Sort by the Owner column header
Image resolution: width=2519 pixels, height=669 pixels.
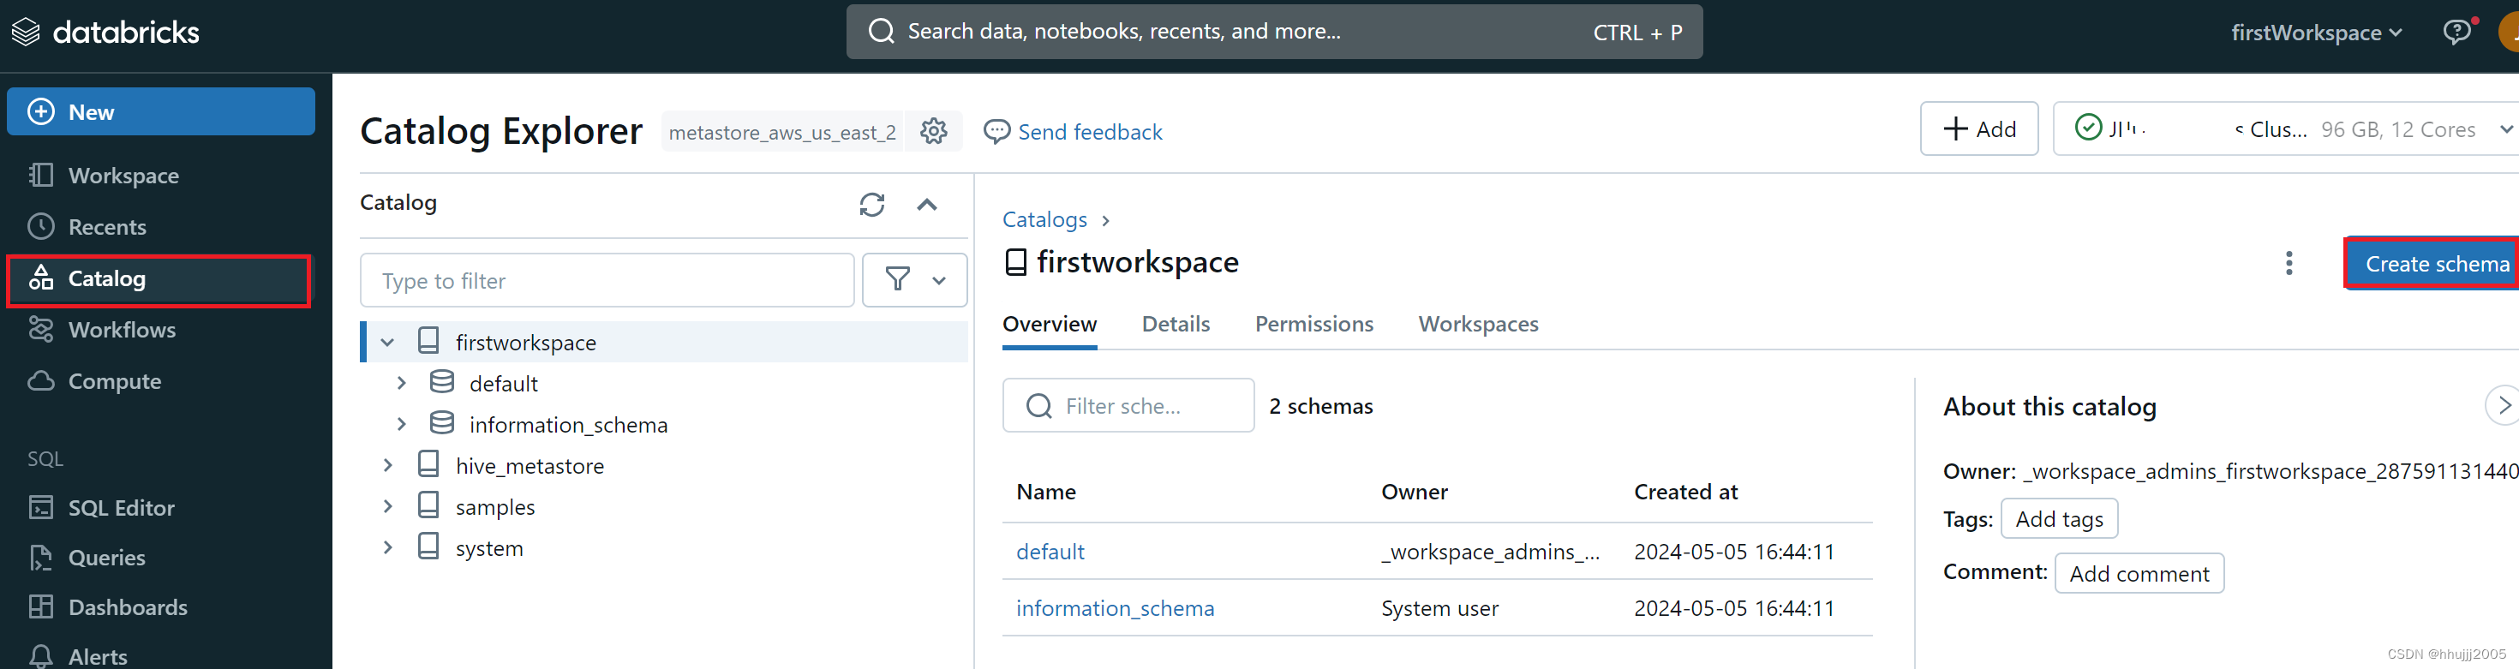tap(1414, 492)
